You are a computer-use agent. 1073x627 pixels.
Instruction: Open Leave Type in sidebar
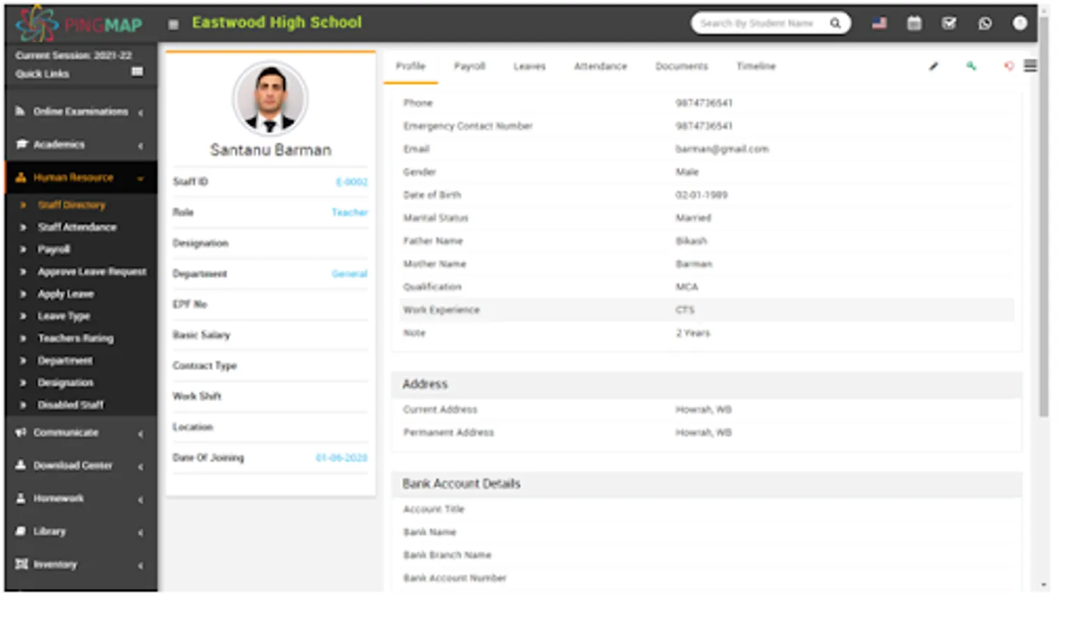(x=63, y=316)
